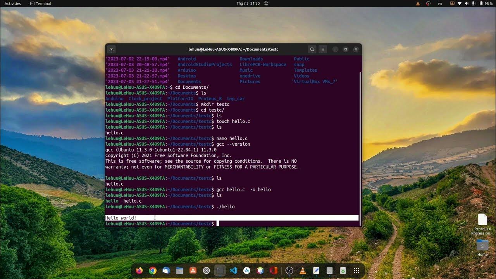
Task: Click the 'Downloads' directory name
Action: click(251, 59)
